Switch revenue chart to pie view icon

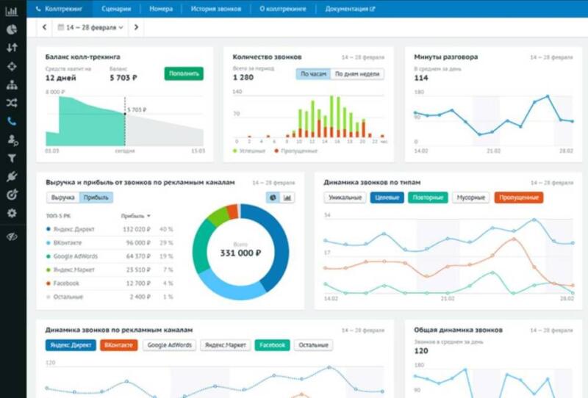tap(273, 198)
